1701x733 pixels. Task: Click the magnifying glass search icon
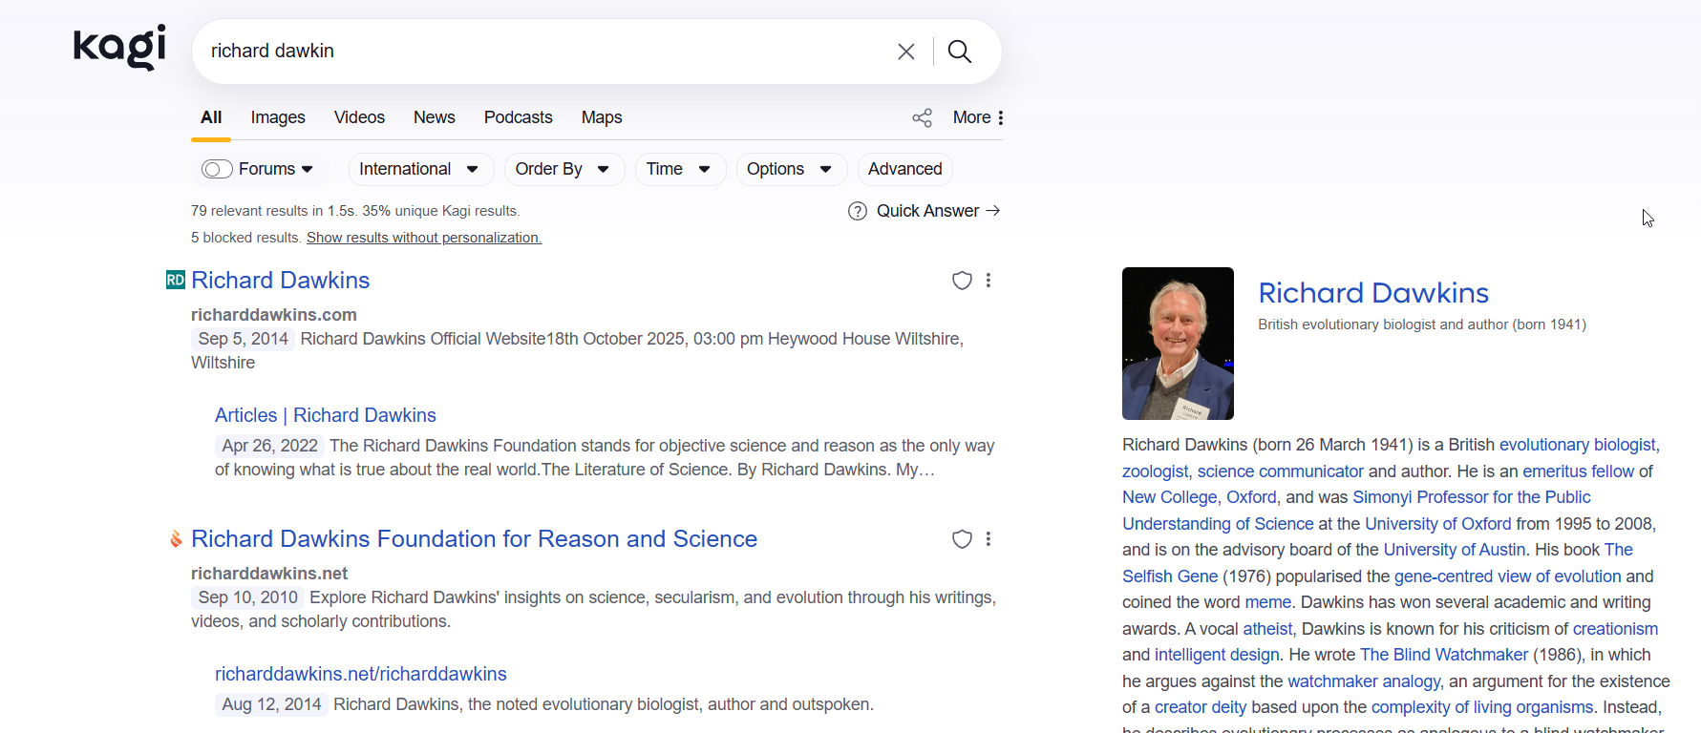point(960,52)
